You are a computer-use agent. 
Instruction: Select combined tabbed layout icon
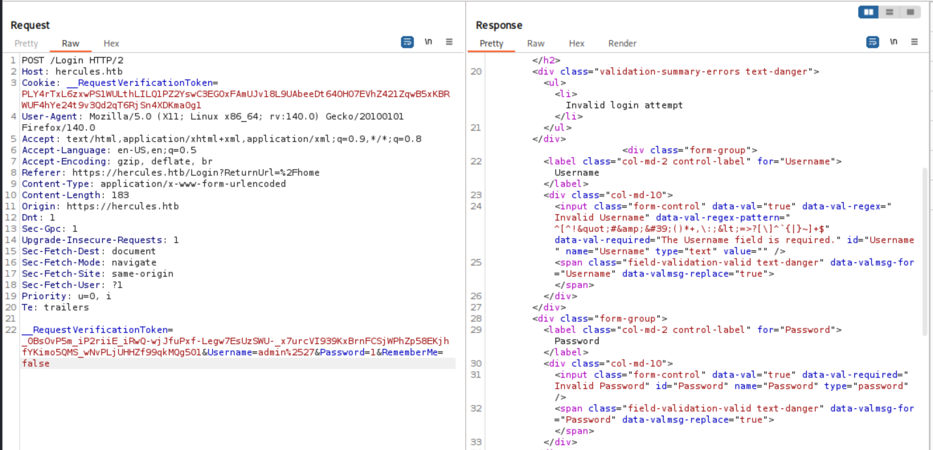coord(910,12)
